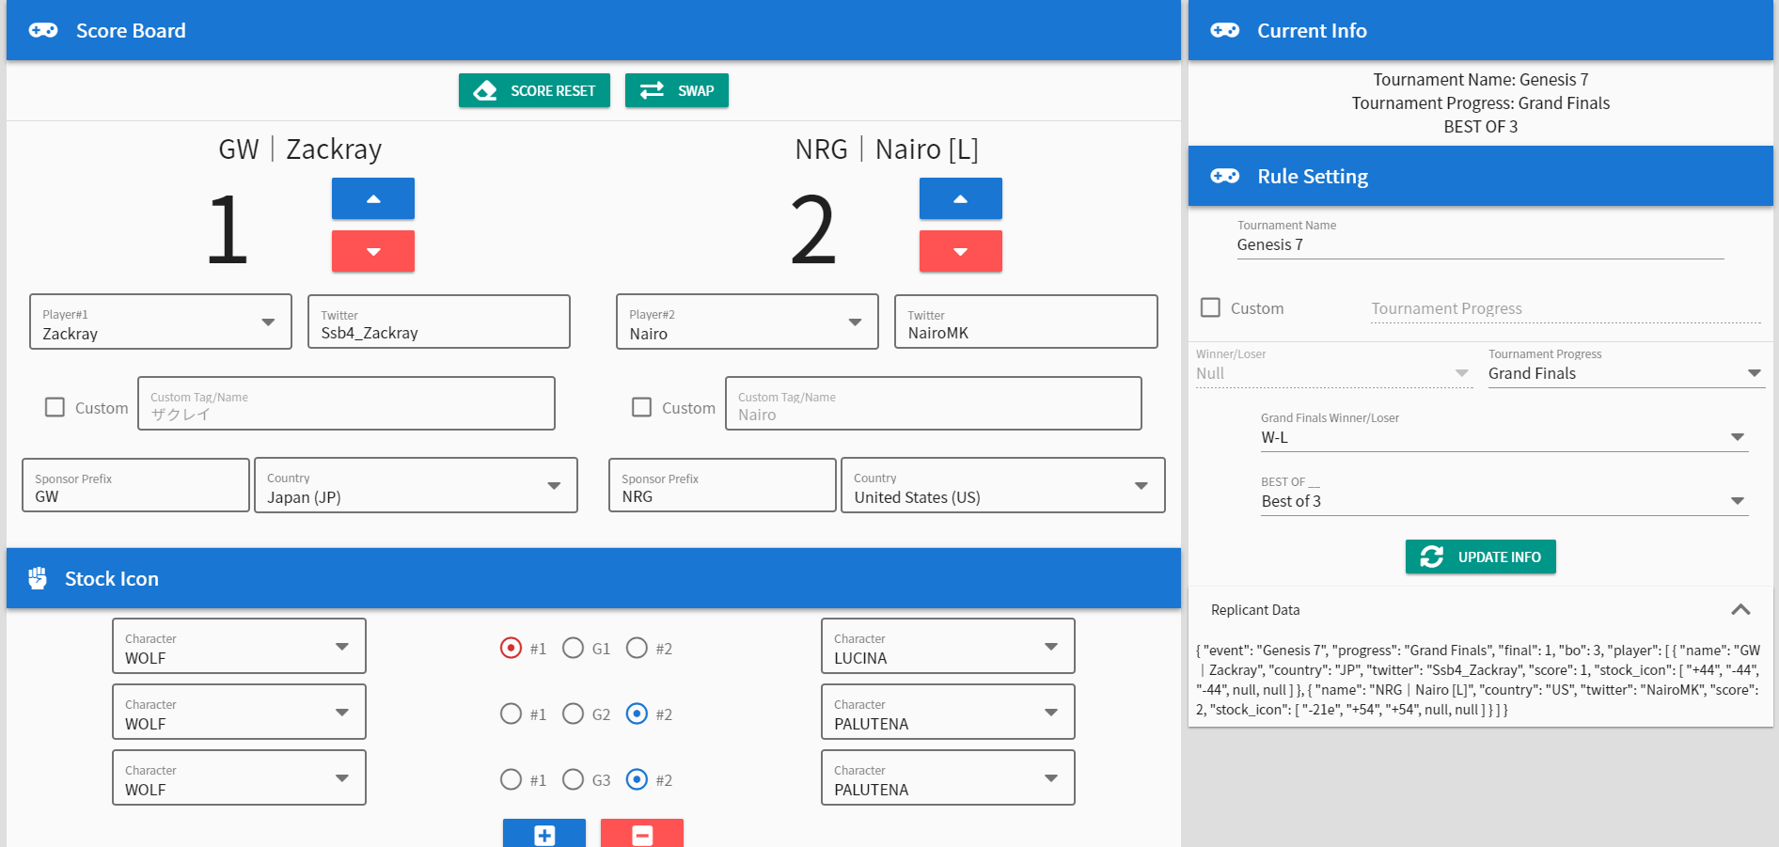Click the Tournament Progress text field
The width and height of the screenshot is (1779, 847).
[x=1566, y=308]
